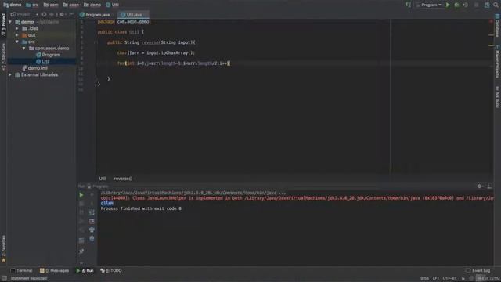Viewport: 501px width, 282px height.
Task: Open the Program run configuration dropdown
Action: (429, 5)
